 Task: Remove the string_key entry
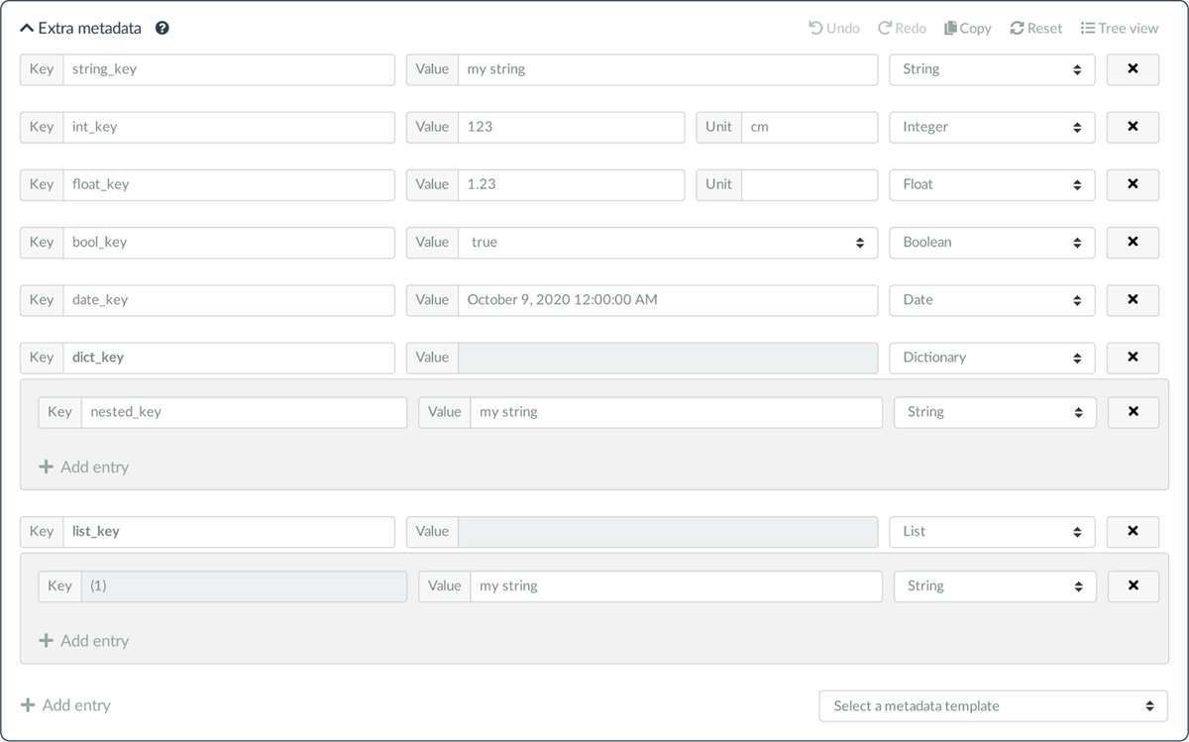1133,69
